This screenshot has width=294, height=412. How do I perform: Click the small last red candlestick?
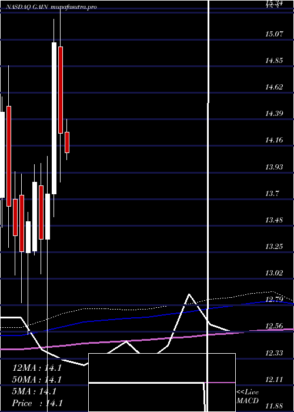[67, 142]
